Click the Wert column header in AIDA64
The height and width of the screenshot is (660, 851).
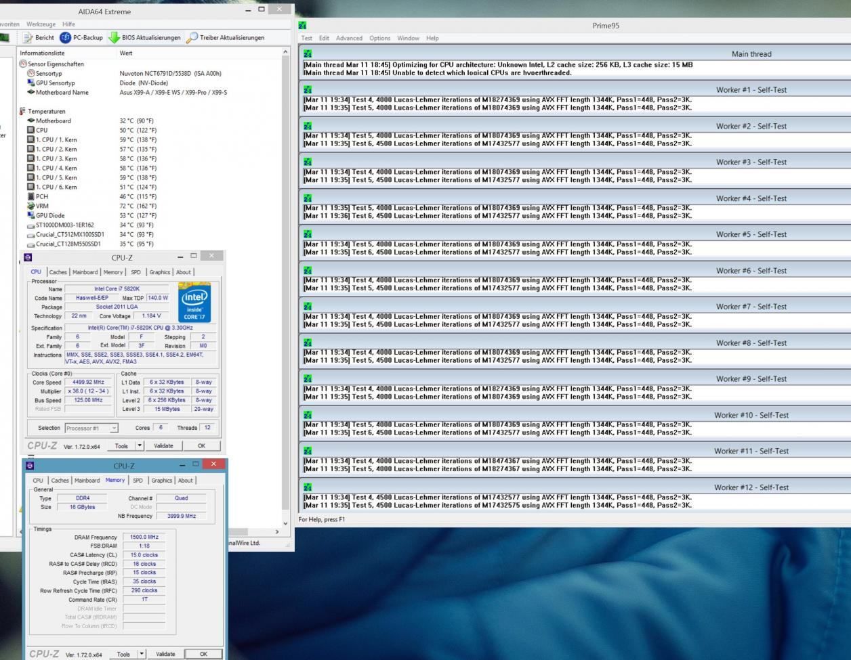[126, 53]
